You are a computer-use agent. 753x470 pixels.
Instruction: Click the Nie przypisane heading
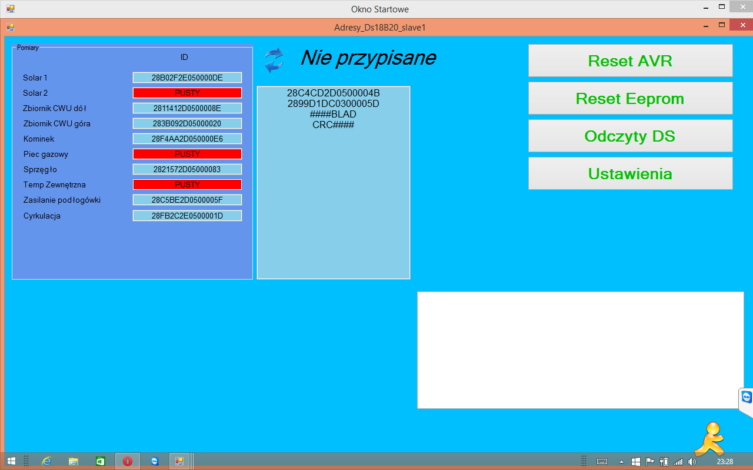[368, 58]
